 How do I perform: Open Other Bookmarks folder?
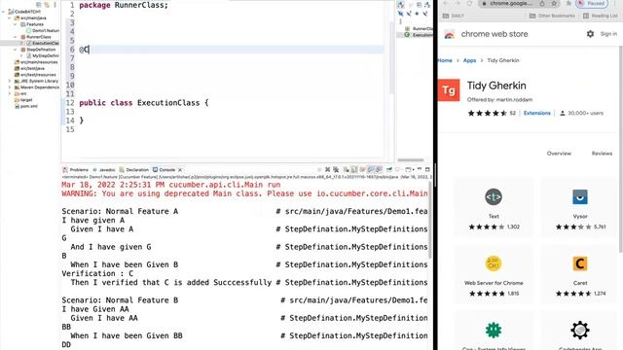tap(552, 16)
